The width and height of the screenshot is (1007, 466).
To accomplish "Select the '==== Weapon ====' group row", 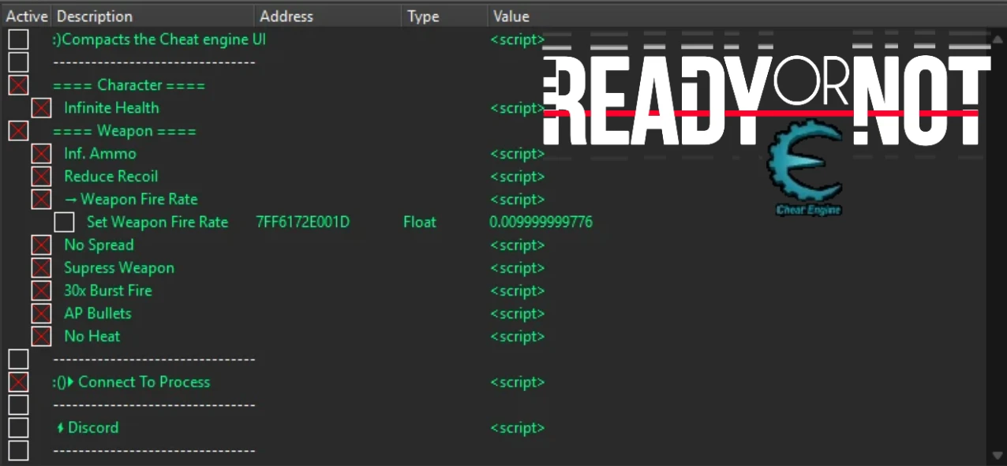I will coord(125,131).
